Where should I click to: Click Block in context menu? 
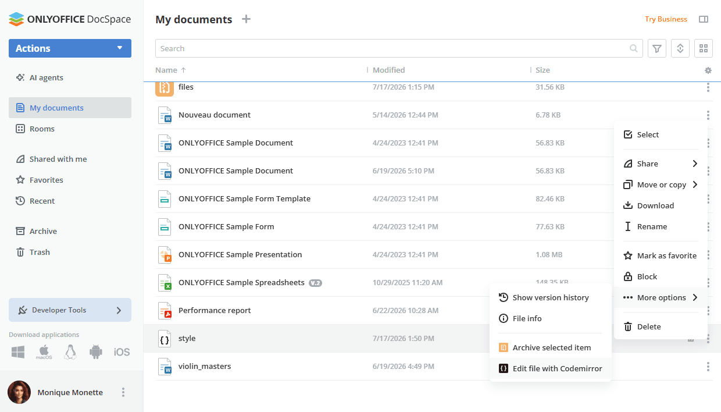(x=661, y=276)
